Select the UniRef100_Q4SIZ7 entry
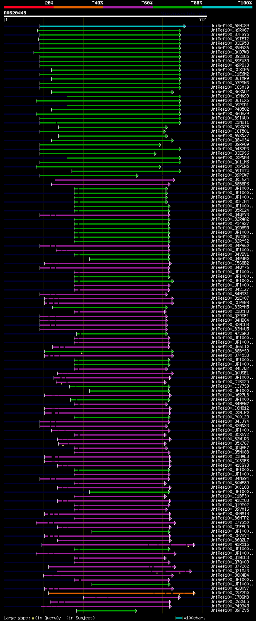The width and height of the screenshot is (256, 621). coord(230,290)
